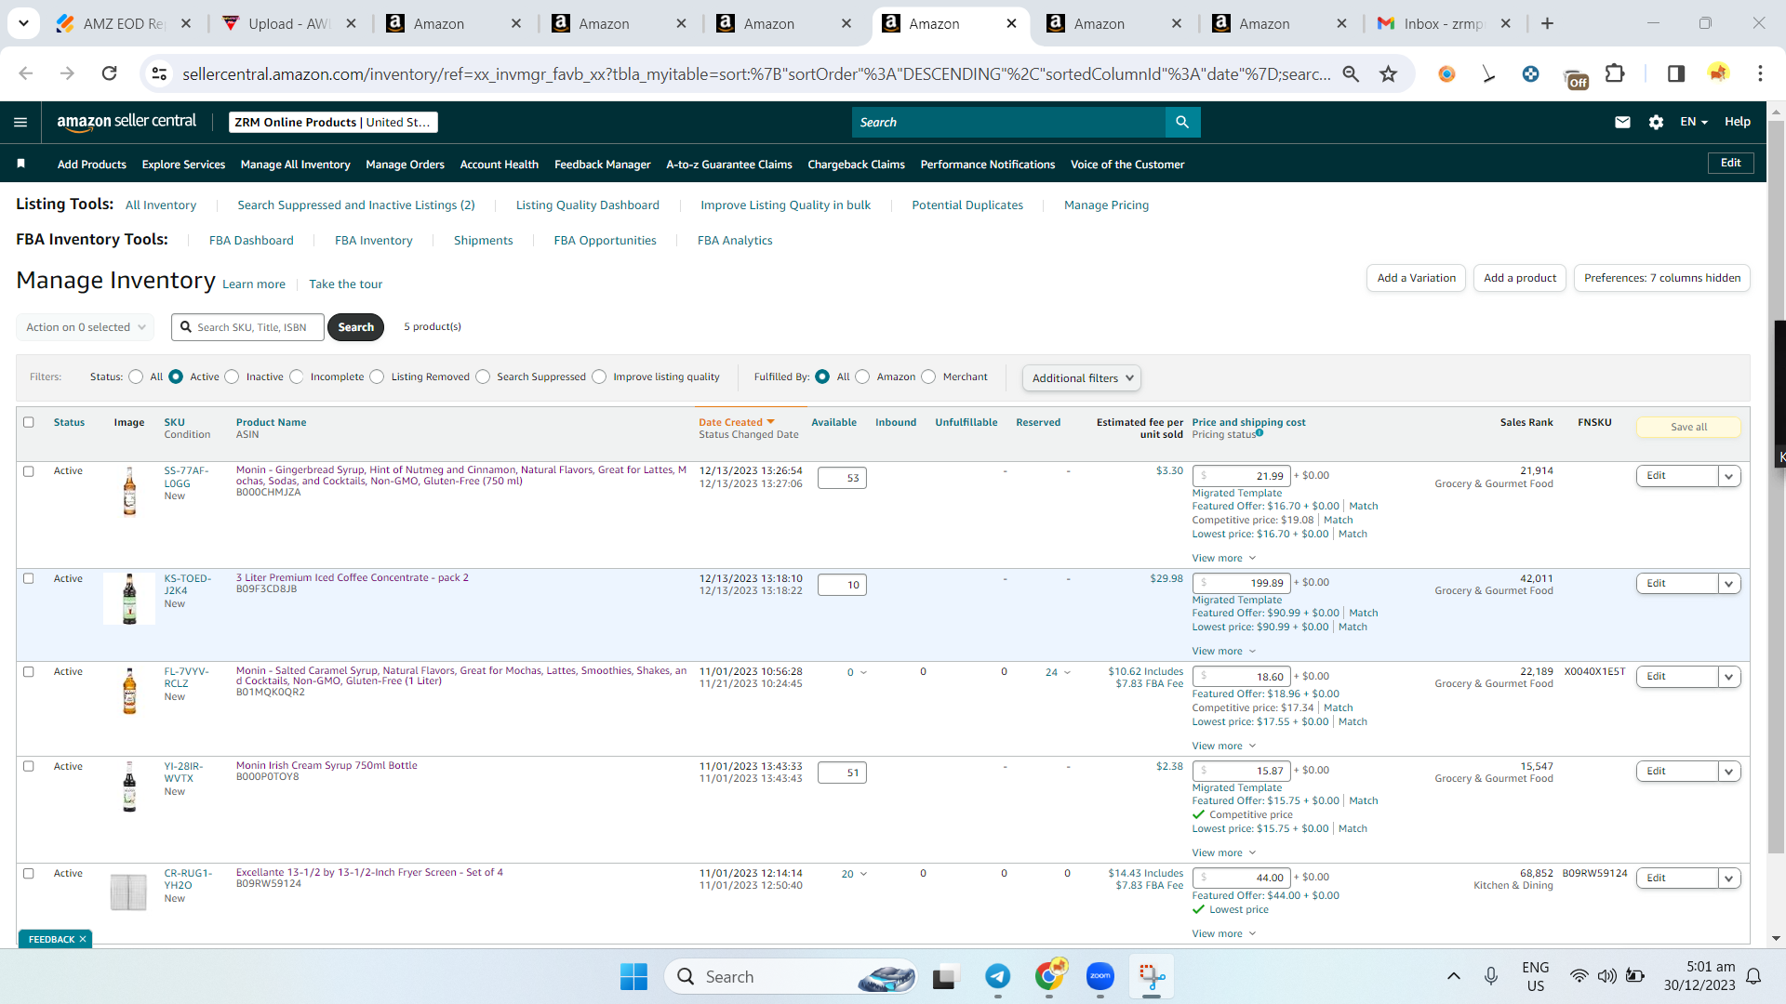Open the Action on 0 selected dropdown
This screenshot has height=1004, width=1786.
pos(85,327)
